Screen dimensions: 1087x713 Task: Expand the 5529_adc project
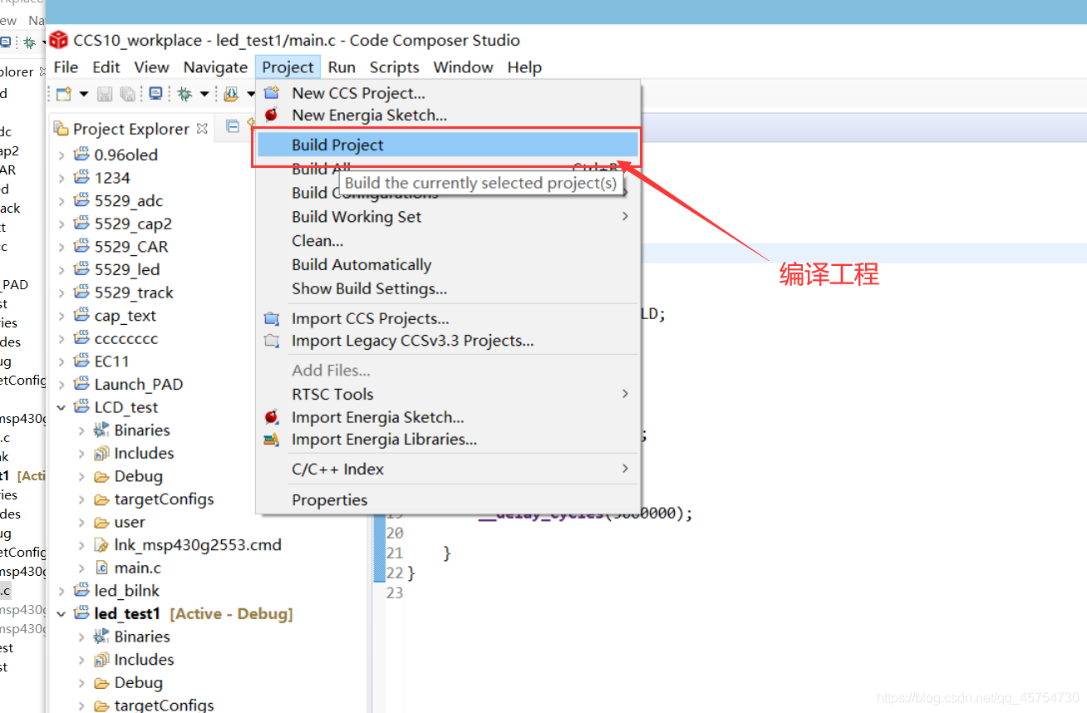point(61,201)
